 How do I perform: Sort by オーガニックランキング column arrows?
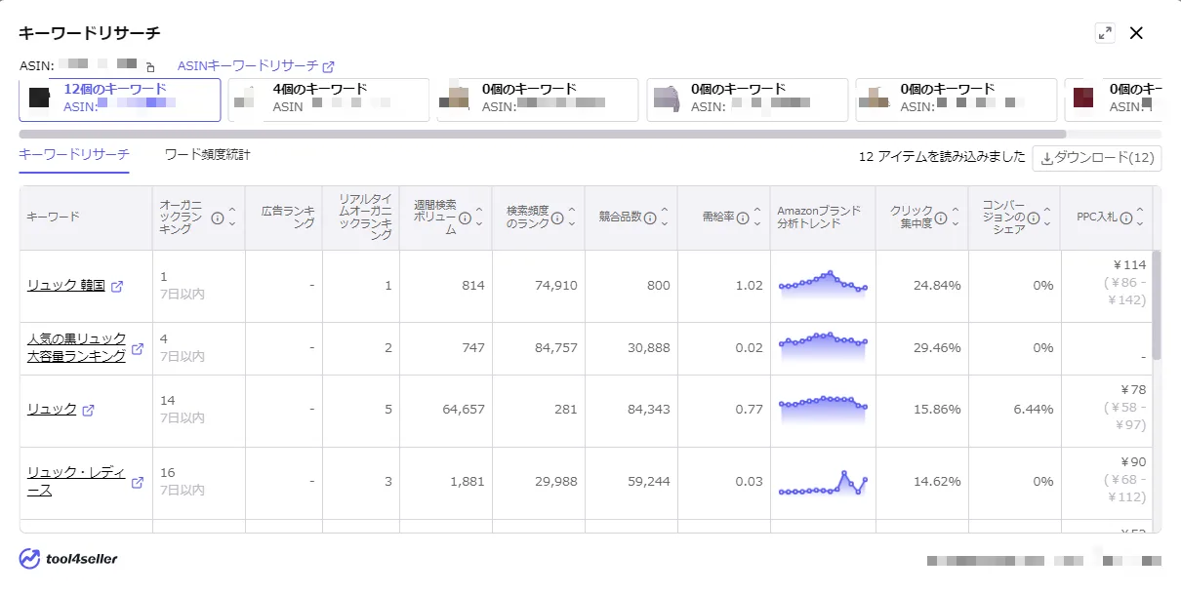[232, 217]
